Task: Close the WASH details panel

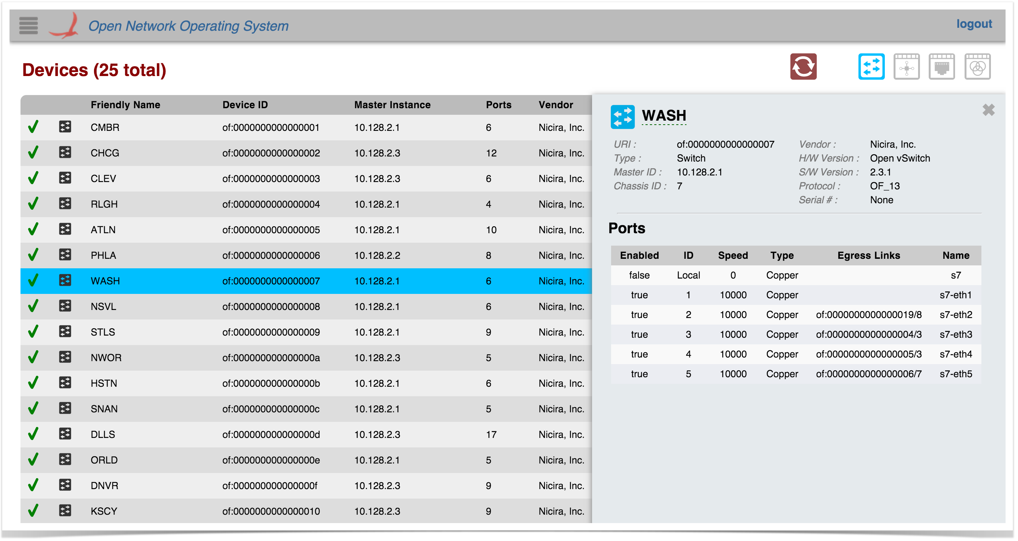Action: 988,110
